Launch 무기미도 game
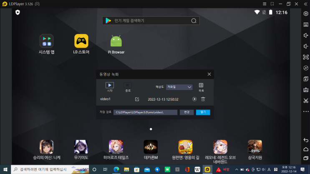 pyautogui.click(x=81, y=150)
